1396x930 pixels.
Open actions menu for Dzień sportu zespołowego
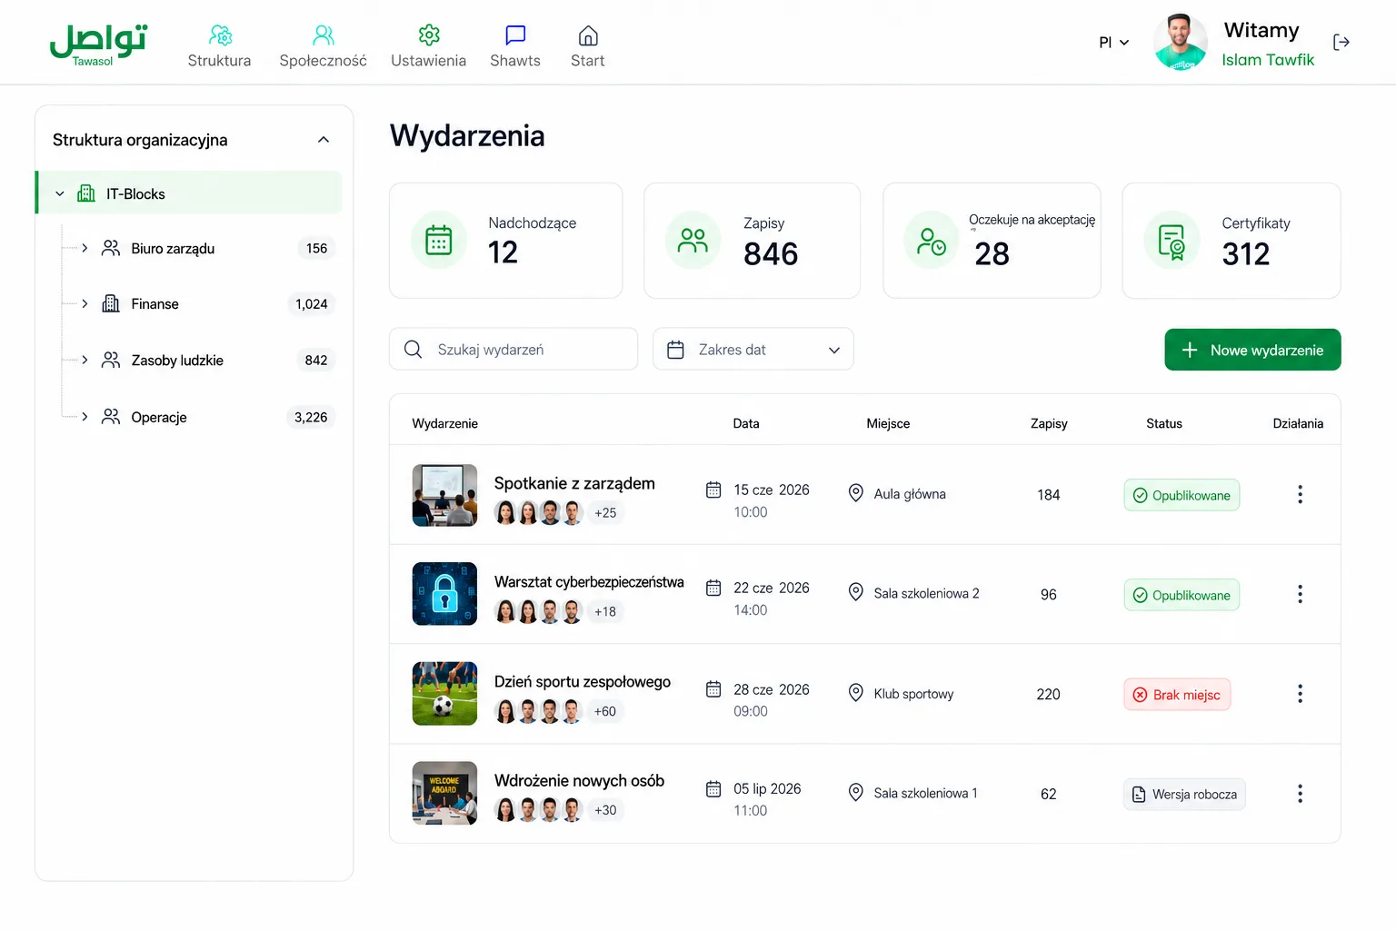coord(1300,694)
